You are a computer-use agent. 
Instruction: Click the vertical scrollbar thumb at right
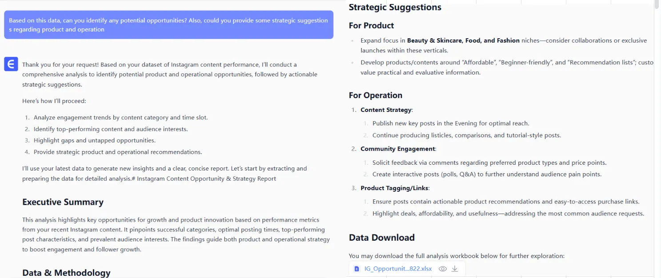tap(657, 4)
